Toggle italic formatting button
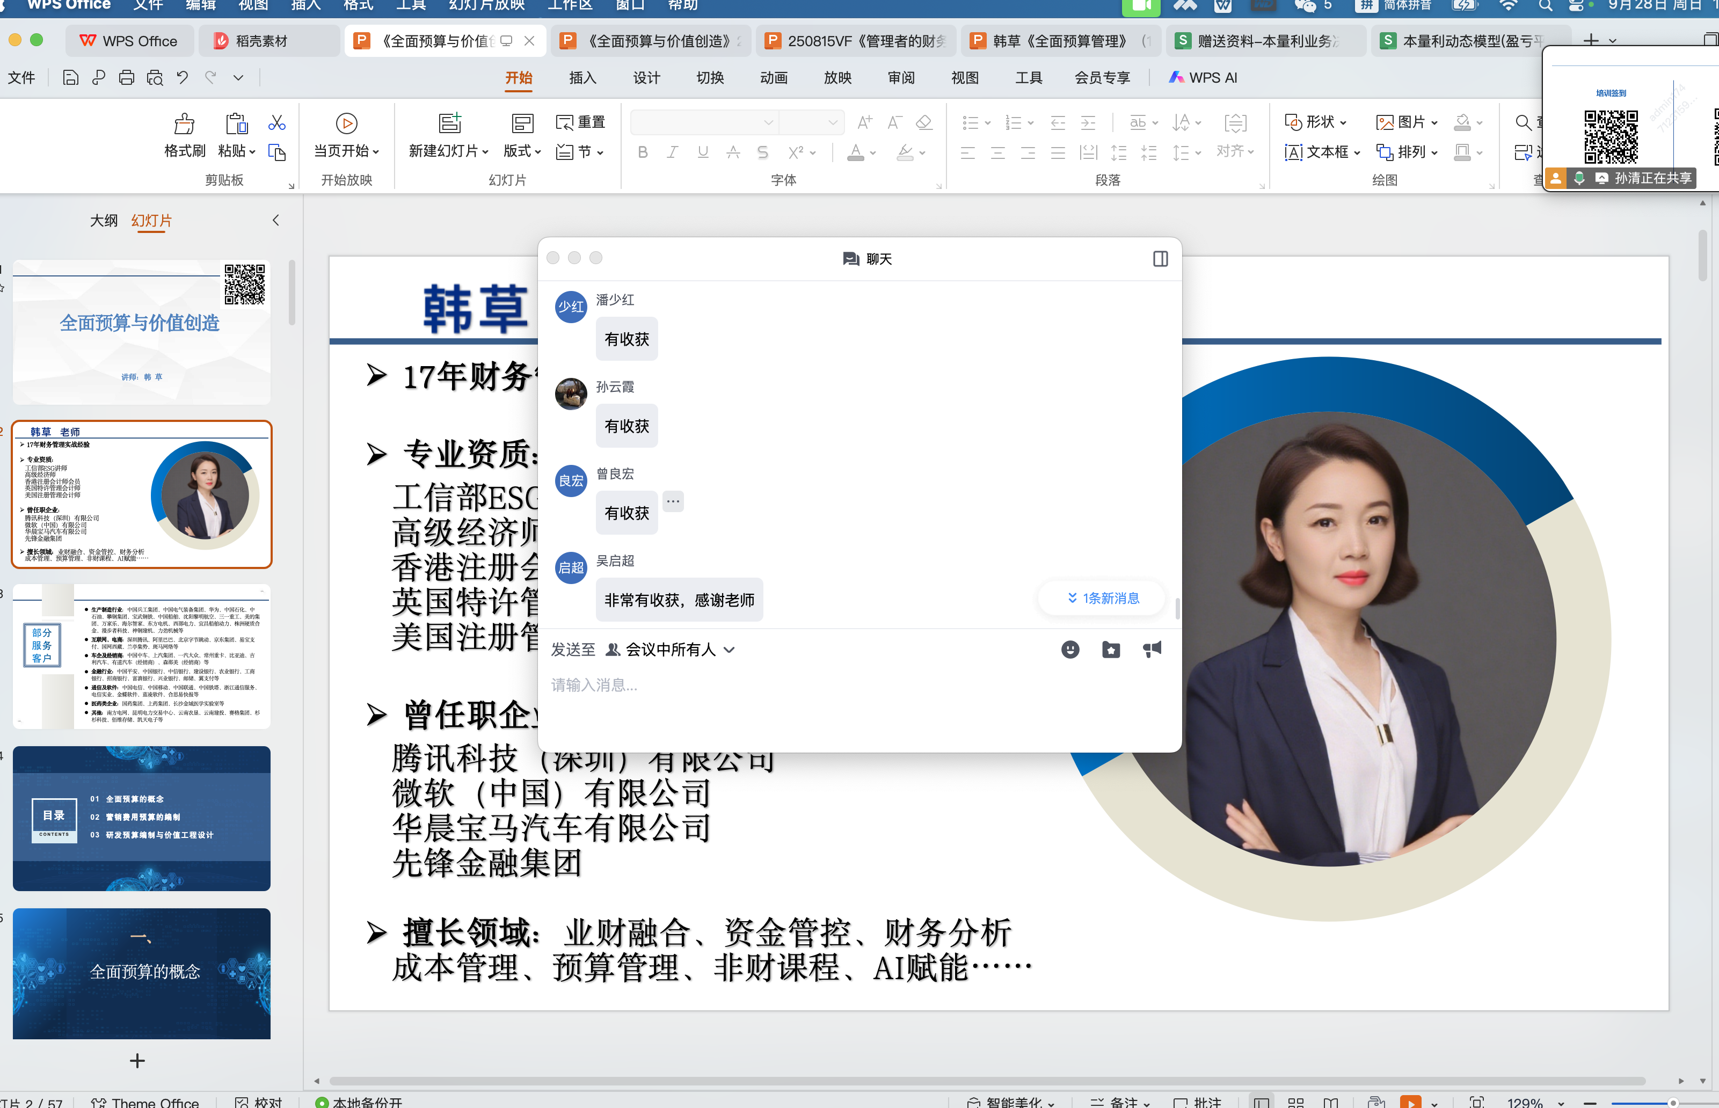1719x1108 pixels. pos(672,152)
